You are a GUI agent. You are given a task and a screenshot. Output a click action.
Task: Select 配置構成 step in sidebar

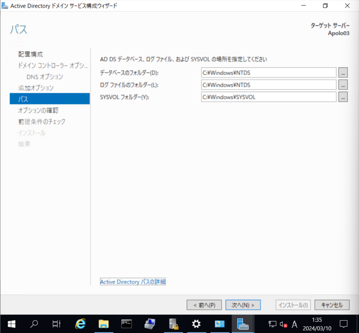tap(31, 54)
